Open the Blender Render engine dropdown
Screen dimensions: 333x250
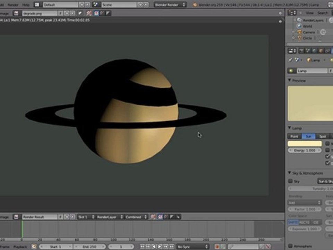(170, 5)
